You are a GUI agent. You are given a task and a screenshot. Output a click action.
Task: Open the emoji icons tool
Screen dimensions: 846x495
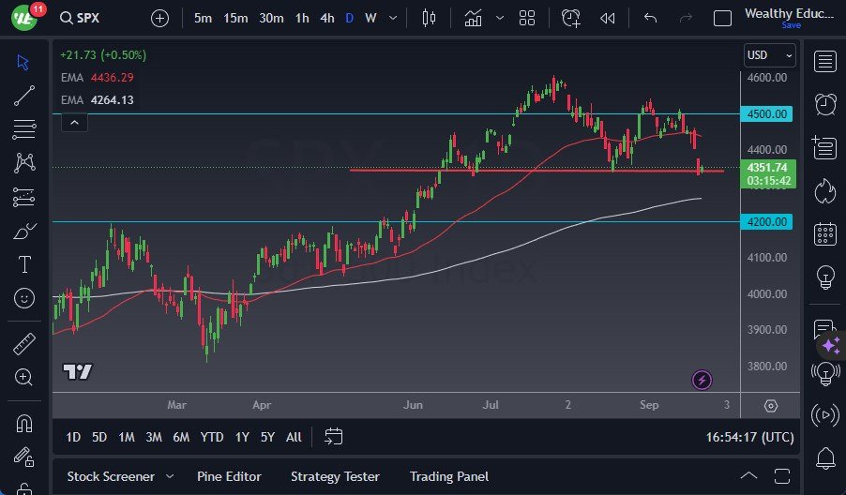[x=24, y=298]
